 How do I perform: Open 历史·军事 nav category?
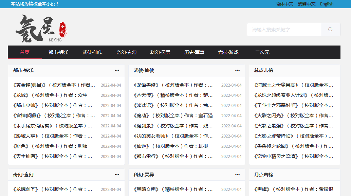tap(194, 52)
